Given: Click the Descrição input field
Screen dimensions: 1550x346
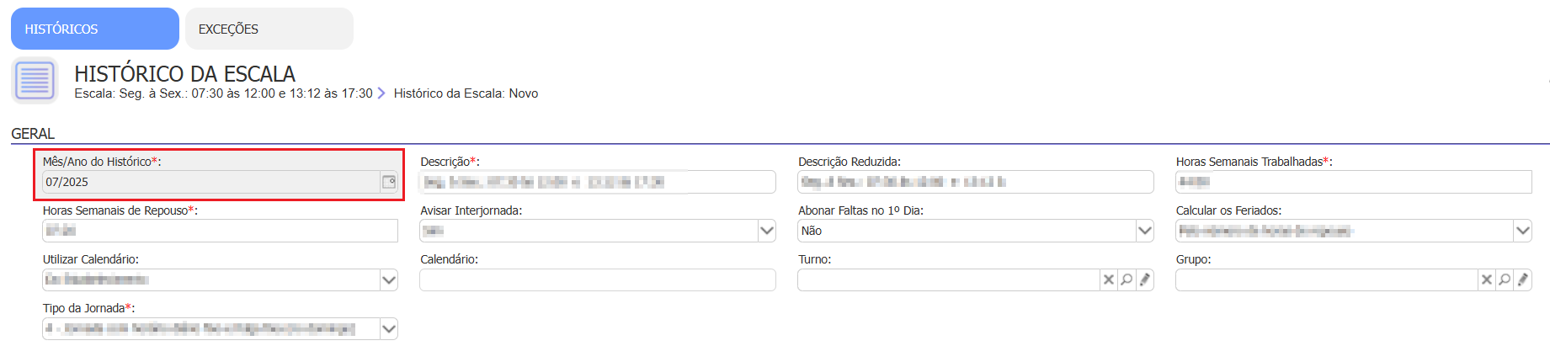Looking at the screenshot, I should click(598, 182).
